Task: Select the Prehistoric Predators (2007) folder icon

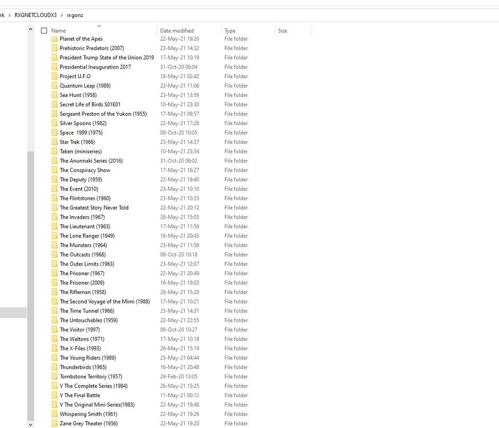Action: point(55,48)
